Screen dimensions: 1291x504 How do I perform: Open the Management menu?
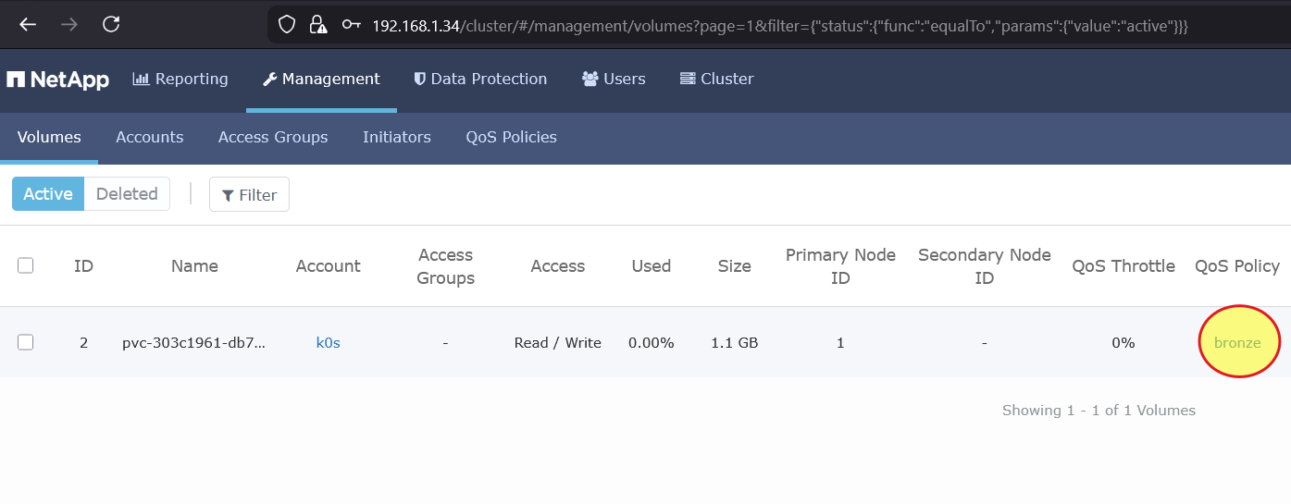tap(321, 79)
